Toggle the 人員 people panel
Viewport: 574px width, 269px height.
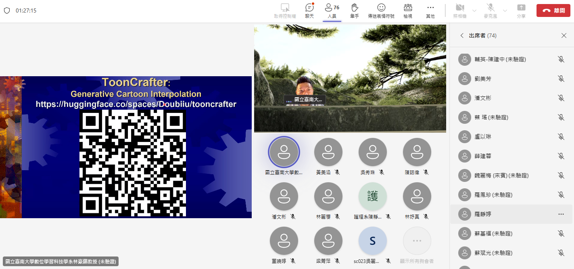[x=332, y=11]
